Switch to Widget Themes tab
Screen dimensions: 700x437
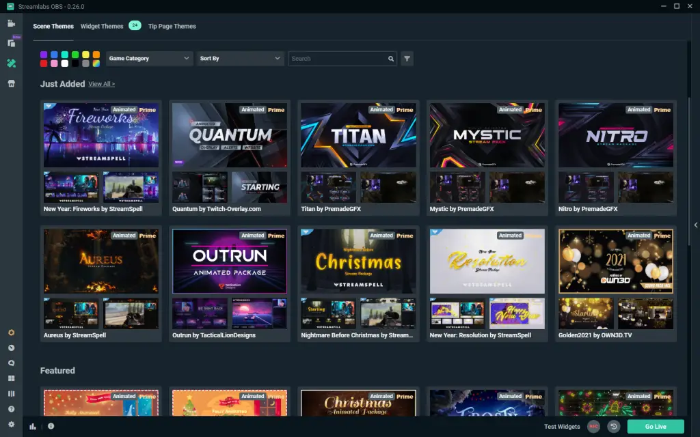pyautogui.click(x=102, y=27)
